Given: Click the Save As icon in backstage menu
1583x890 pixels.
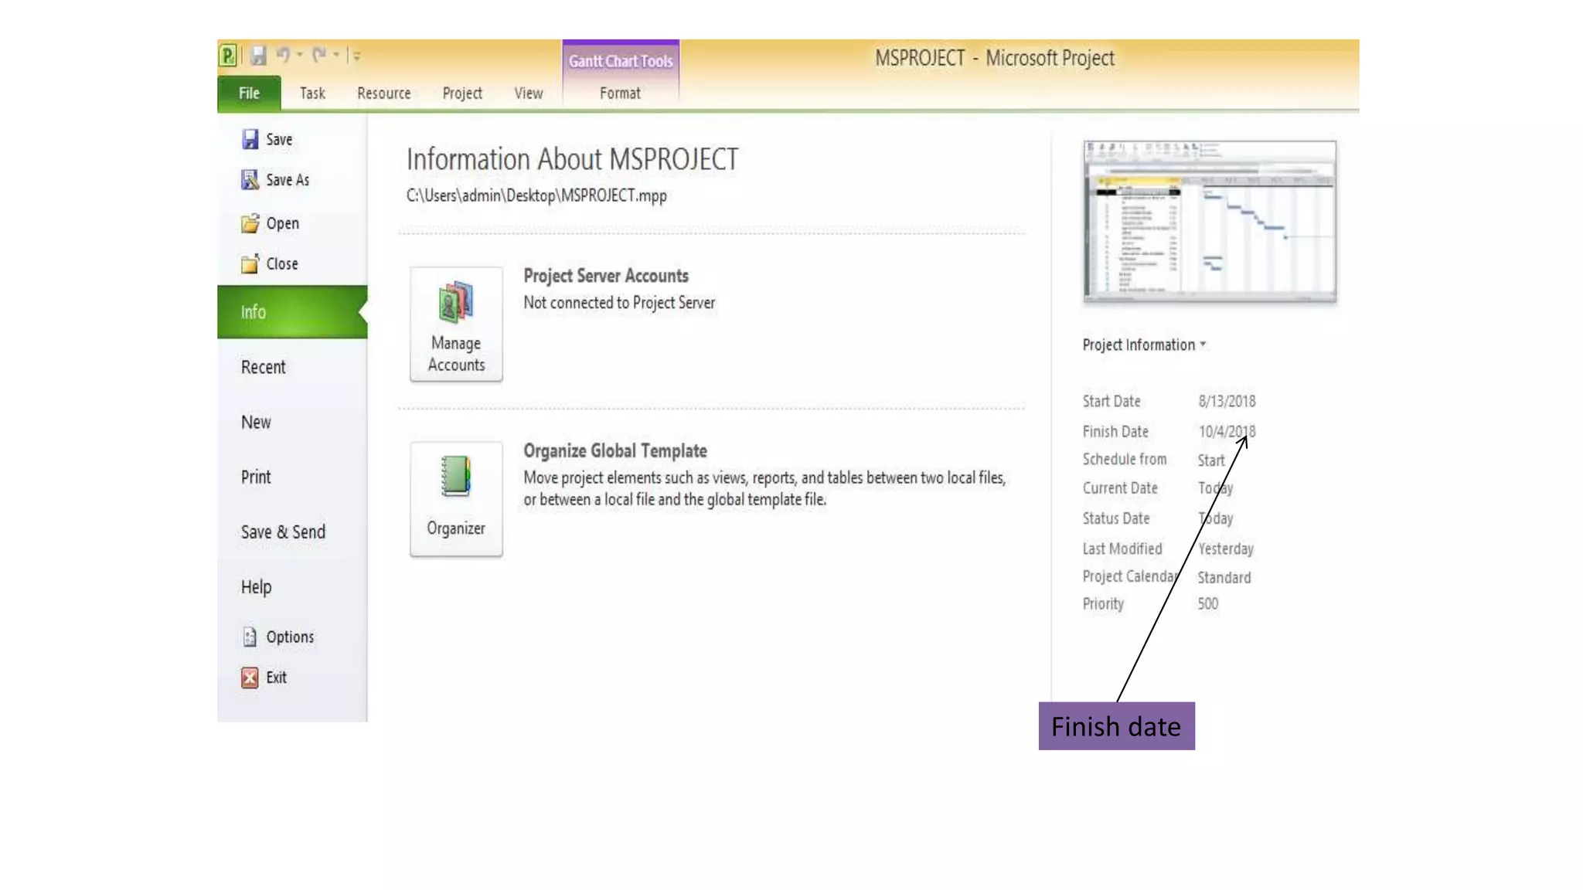Looking at the screenshot, I should 250,180.
